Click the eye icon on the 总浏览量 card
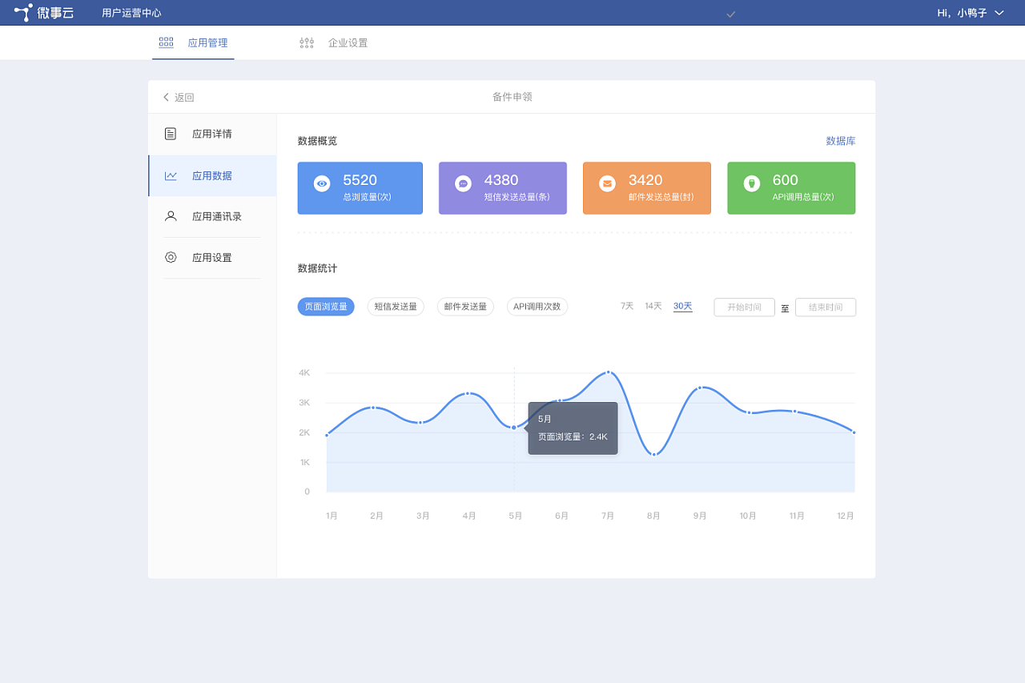Viewport: 1025px width, 683px height. pyautogui.click(x=321, y=184)
